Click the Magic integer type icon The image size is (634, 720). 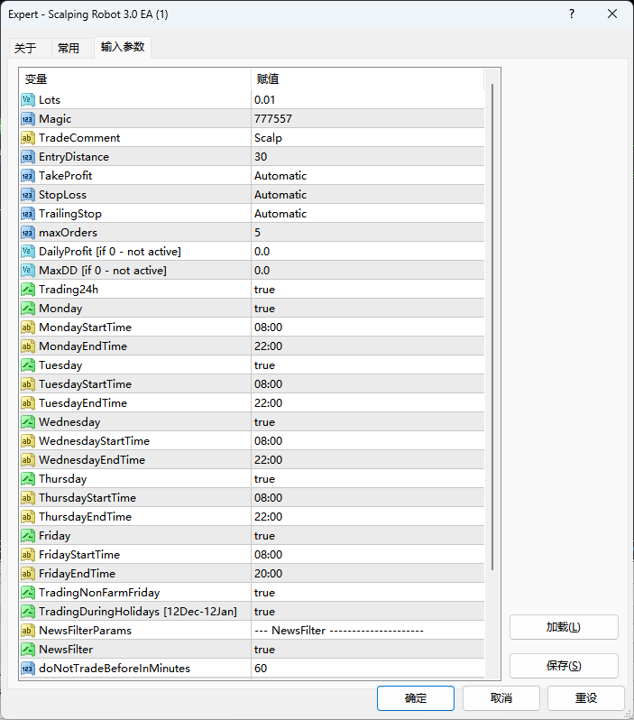27,119
